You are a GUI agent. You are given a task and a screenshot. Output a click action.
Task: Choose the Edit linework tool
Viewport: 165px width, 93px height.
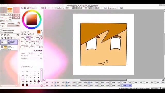pyautogui.click(x=33, y=38)
